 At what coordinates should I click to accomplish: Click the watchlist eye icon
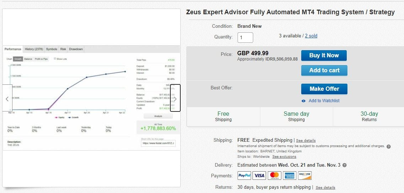[303, 101]
